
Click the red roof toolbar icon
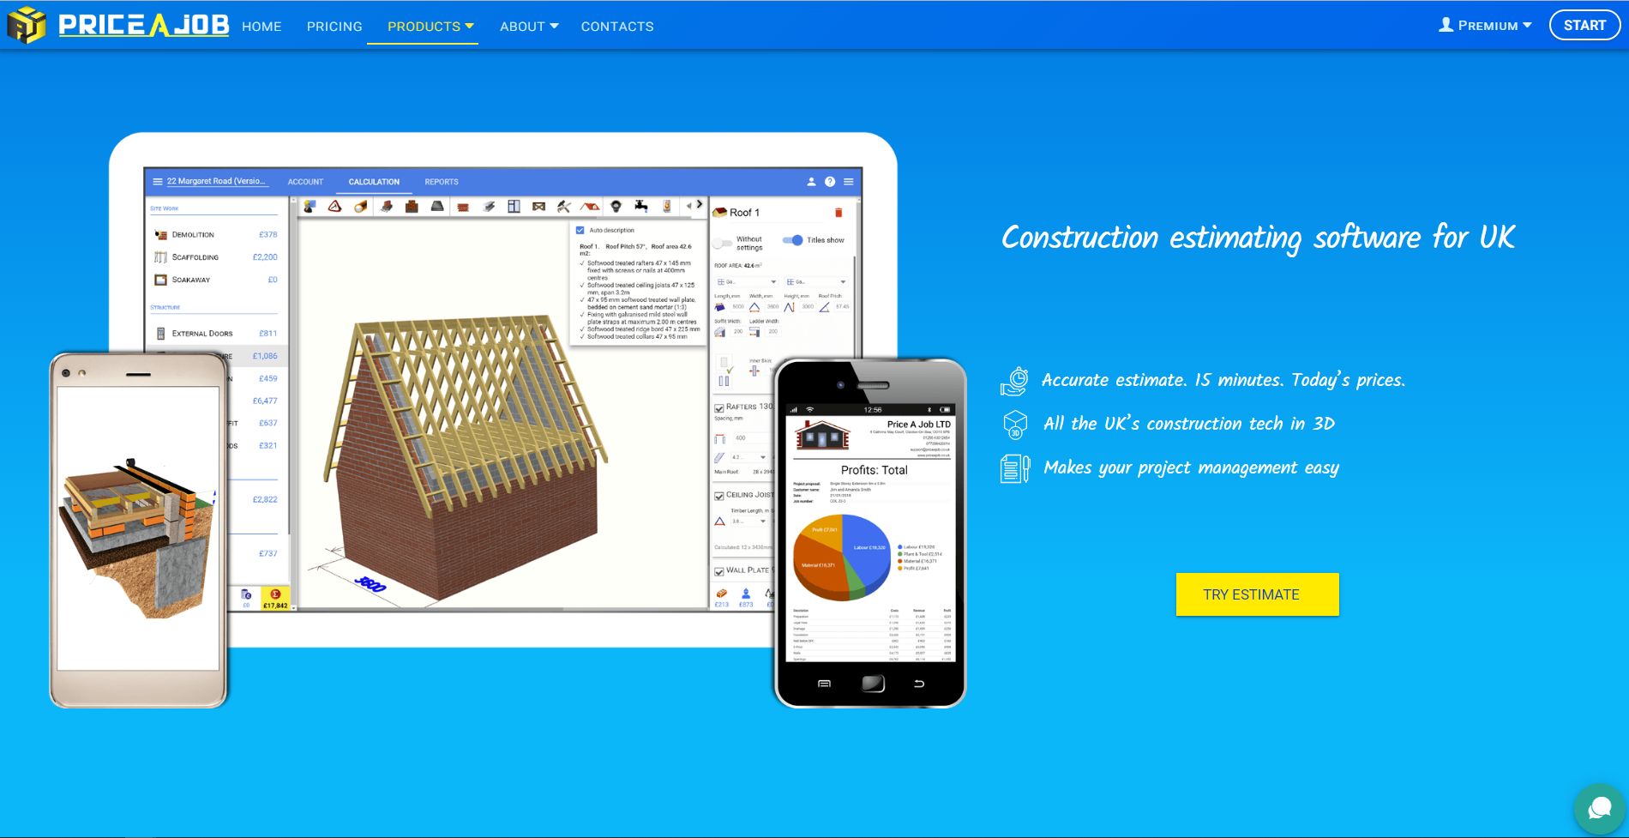590,206
